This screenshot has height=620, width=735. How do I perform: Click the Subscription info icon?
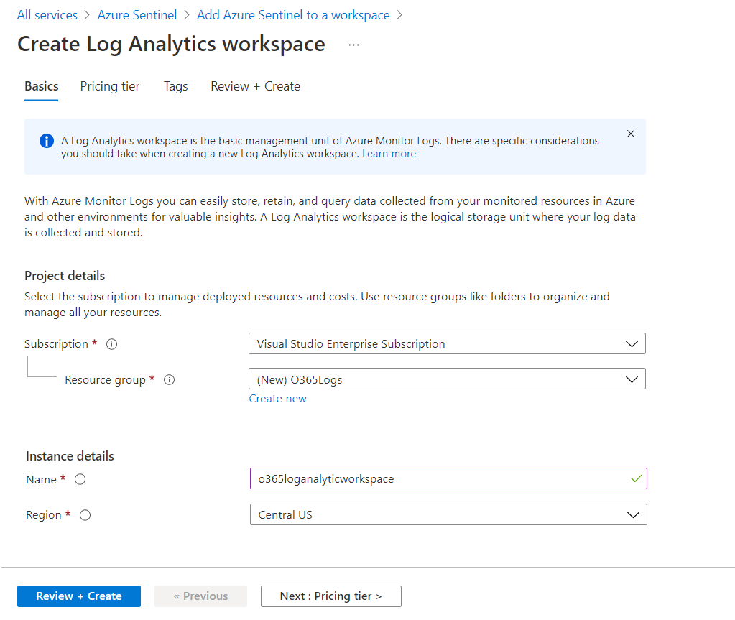point(111,344)
